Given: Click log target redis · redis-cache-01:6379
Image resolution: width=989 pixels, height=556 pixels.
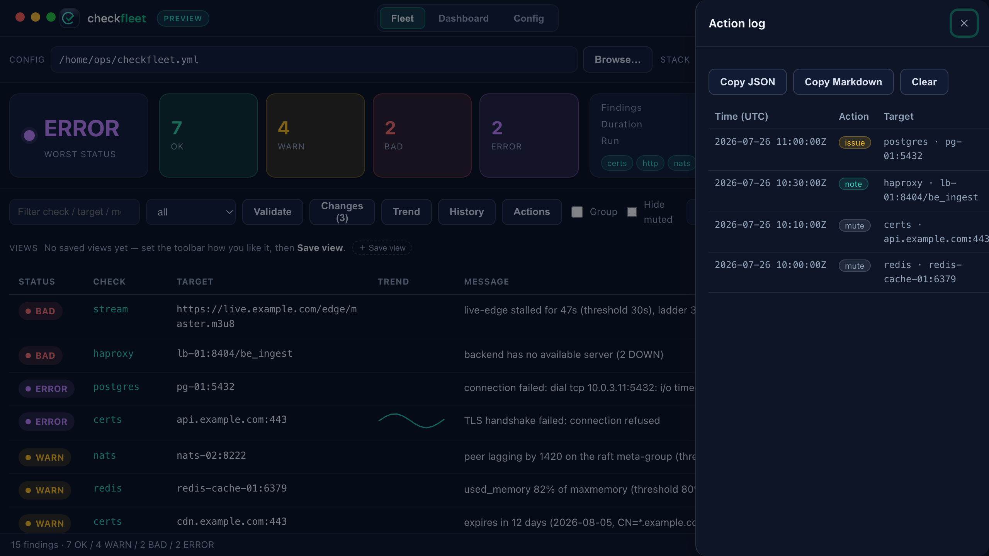Looking at the screenshot, I should click(x=923, y=272).
